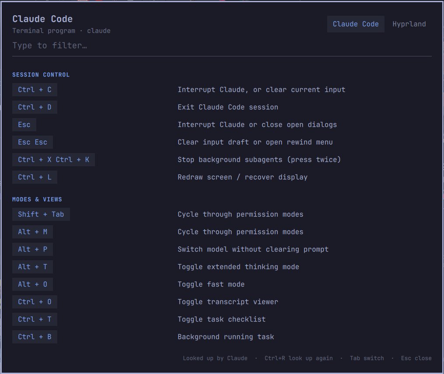The width and height of the screenshot is (444, 374).
Task: Click 'Exit Claude Code session' description
Action: (x=227, y=107)
